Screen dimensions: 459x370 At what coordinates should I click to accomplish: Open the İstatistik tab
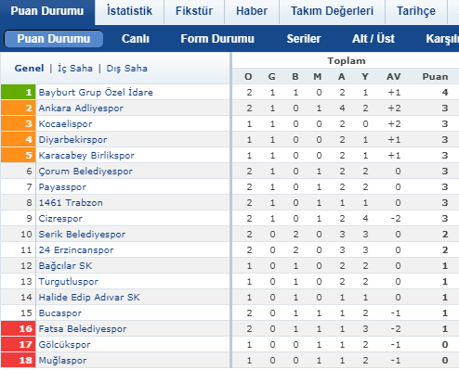(129, 11)
